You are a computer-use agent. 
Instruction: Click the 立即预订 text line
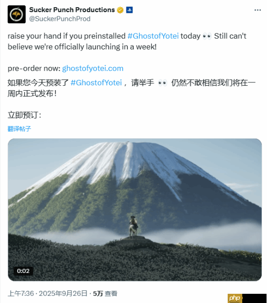pos(24,115)
